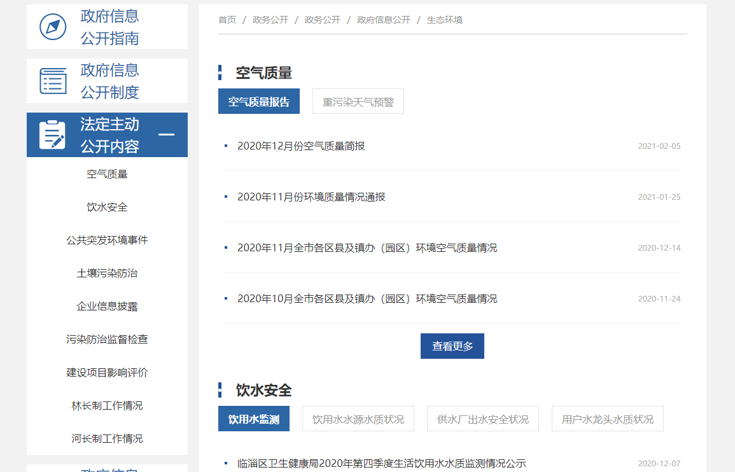Go to 公共突发环境事件 sidebar item
Screen dimensions: 735x472
point(107,240)
